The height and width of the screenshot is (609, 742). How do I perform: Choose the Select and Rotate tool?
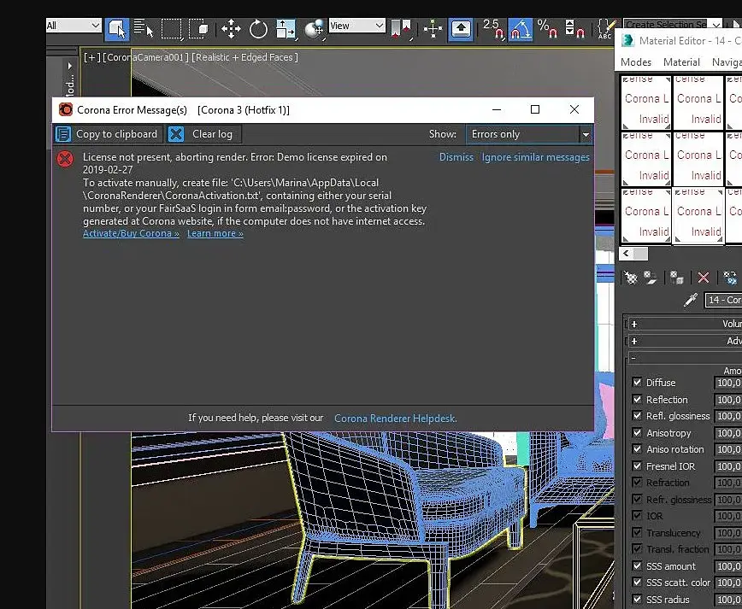tap(258, 29)
